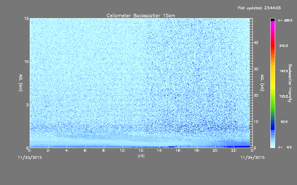
Task: Click the start date 11/23/2015
Action: click(x=30, y=158)
